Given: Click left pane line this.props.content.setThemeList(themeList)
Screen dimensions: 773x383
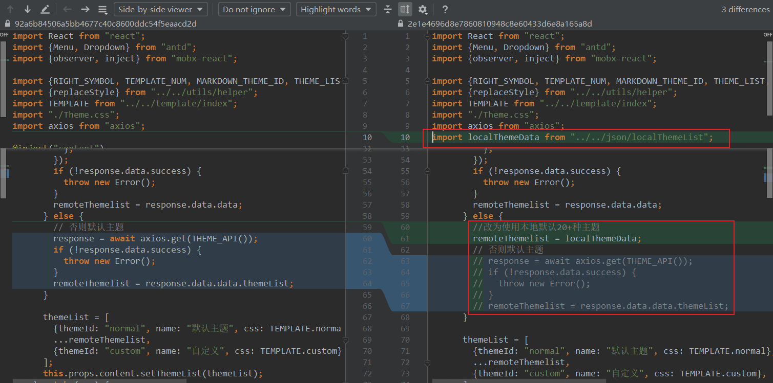Looking at the screenshot, I should (x=153, y=373).
